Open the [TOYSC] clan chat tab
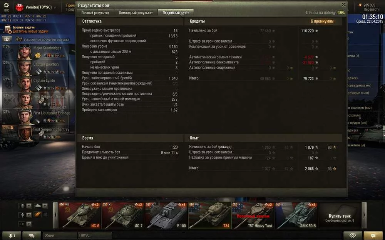Viewport: 385px width, 240px height. [95, 235]
